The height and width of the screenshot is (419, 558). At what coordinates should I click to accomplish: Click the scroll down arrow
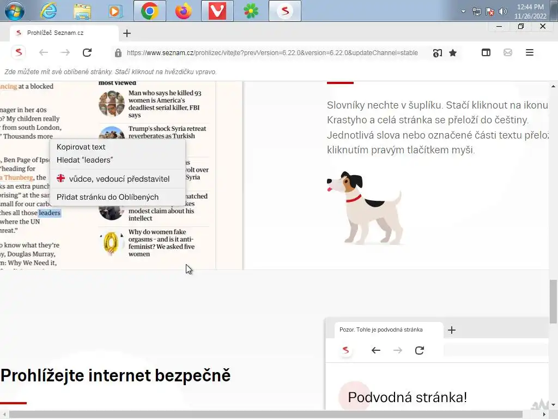point(553,405)
